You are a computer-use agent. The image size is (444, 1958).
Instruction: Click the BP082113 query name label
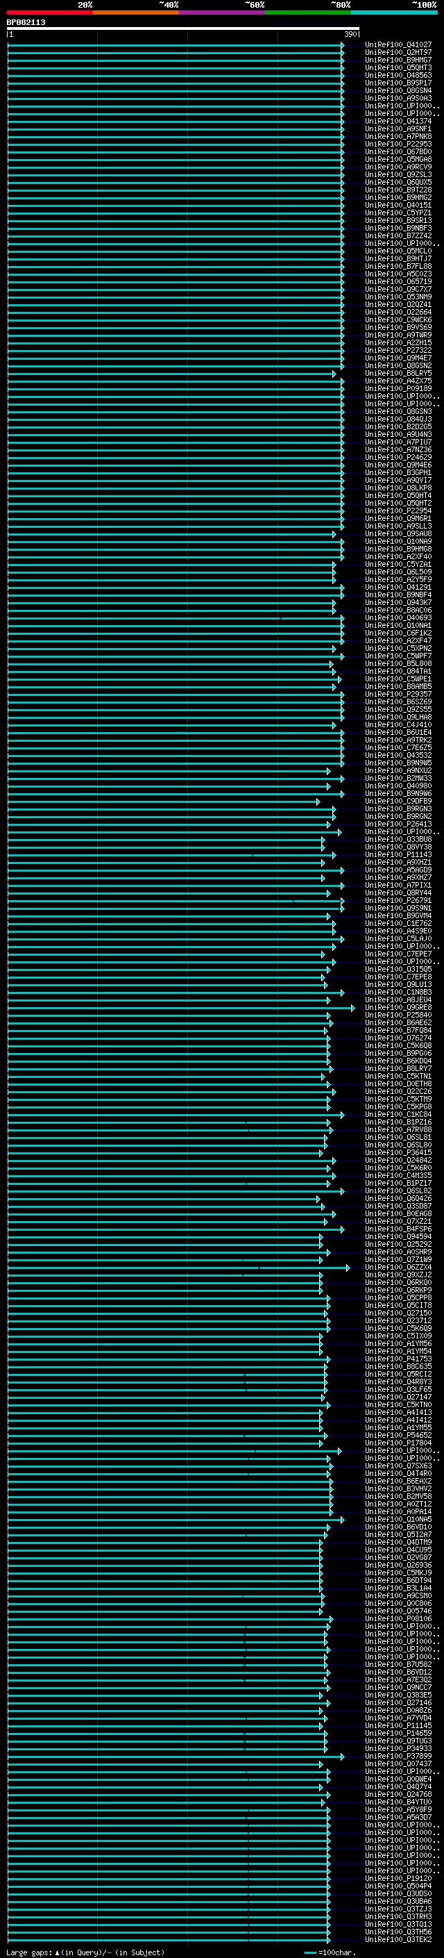[x=26, y=23]
